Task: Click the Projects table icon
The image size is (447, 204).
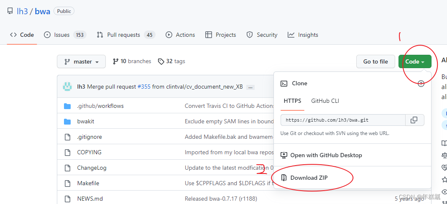Action: pyautogui.click(x=209, y=35)
